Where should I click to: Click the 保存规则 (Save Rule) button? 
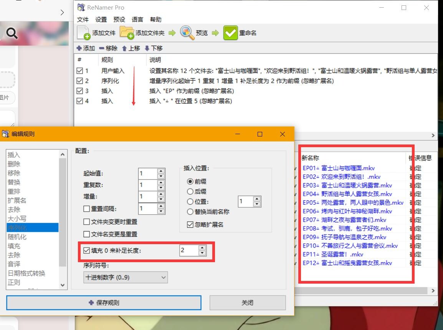(104, 303)
